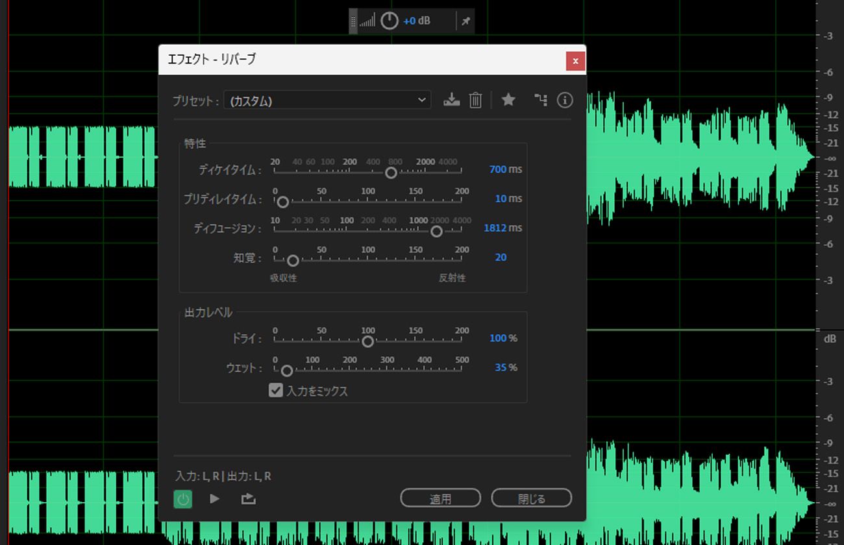Open the プリセット dropdown showing (カスタム)
The width and height of the screenshot is (844, 545).
pos(327,100)
